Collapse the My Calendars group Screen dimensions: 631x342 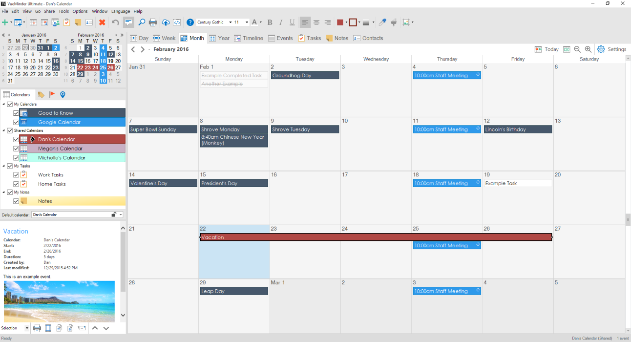pyautogui.click(x=4, y=105)
